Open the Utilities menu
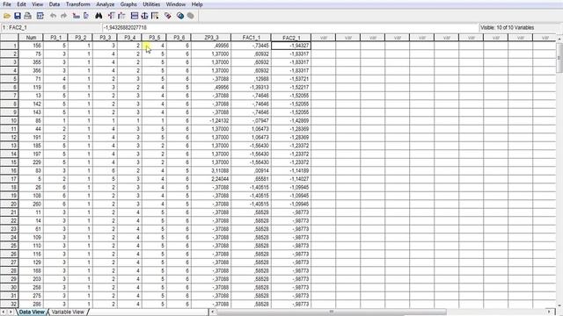This screenshot has width=563, height=316. [x=151, y=4]
